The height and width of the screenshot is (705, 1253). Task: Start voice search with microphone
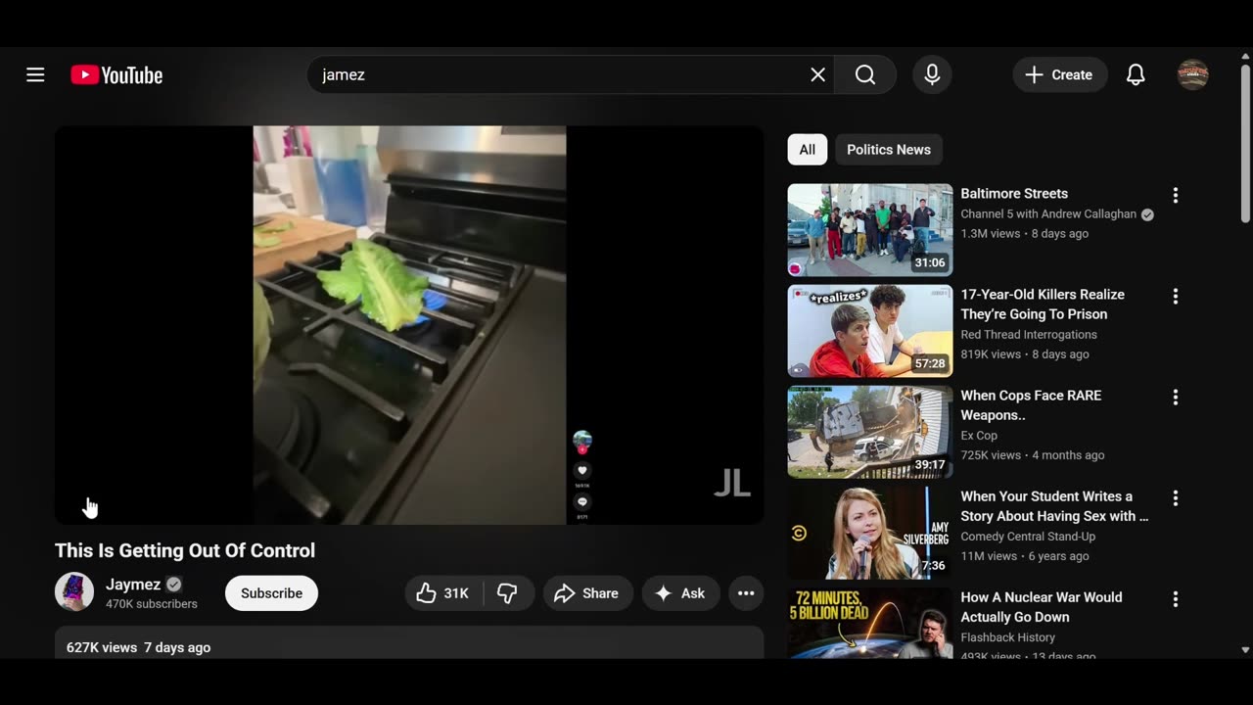pos(932,74)
